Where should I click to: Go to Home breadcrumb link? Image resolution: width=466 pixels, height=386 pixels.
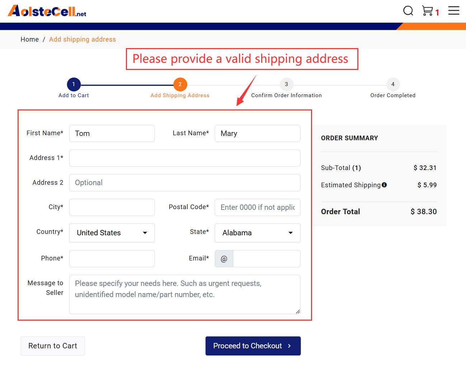click(29, 39)
